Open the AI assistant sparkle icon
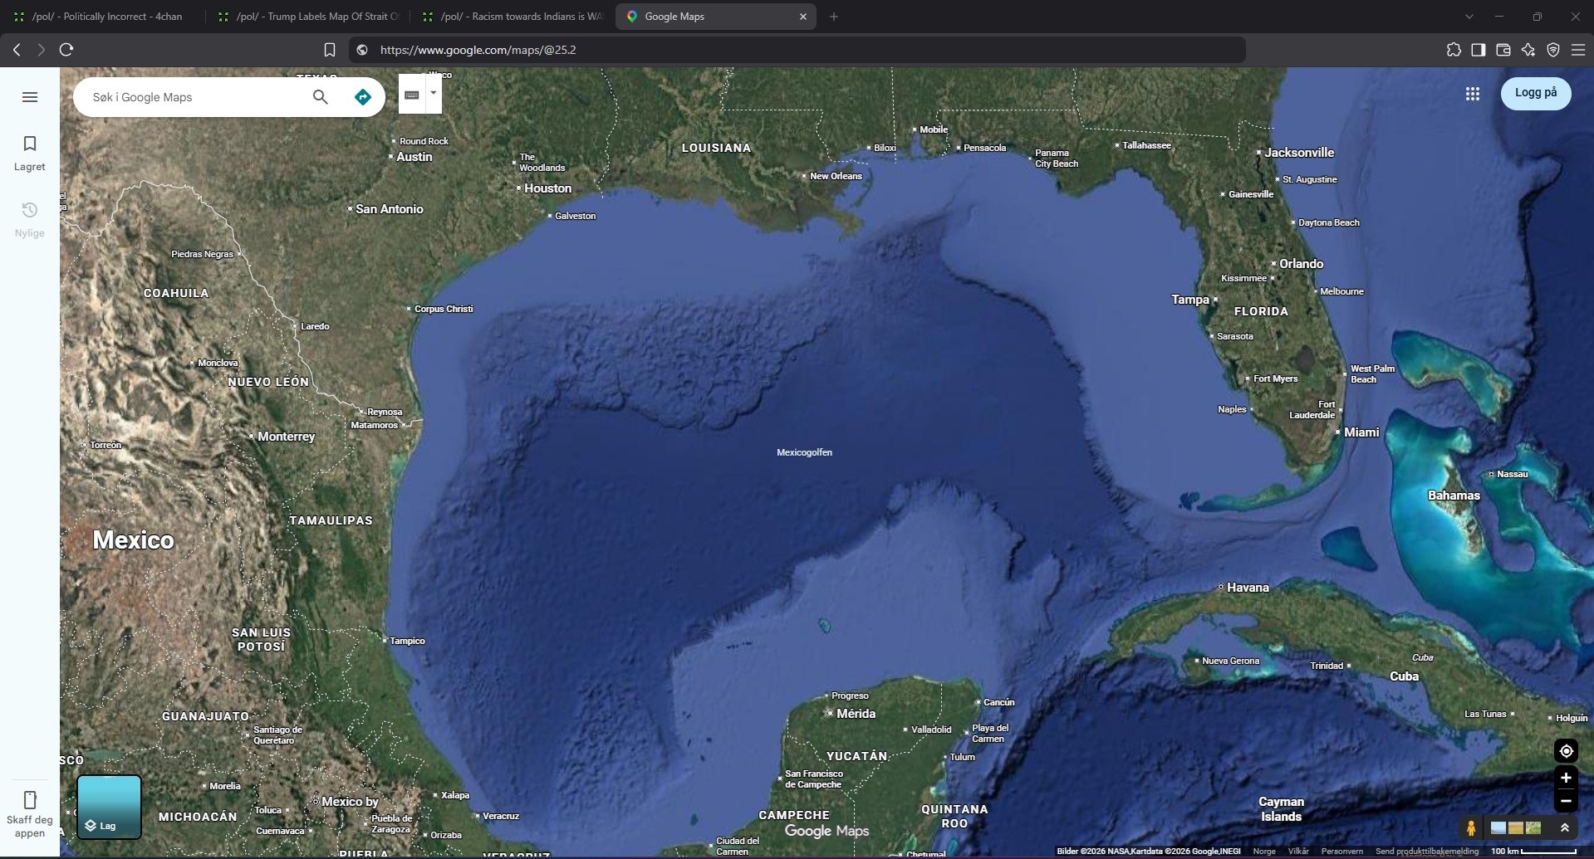 [1528, 50]
